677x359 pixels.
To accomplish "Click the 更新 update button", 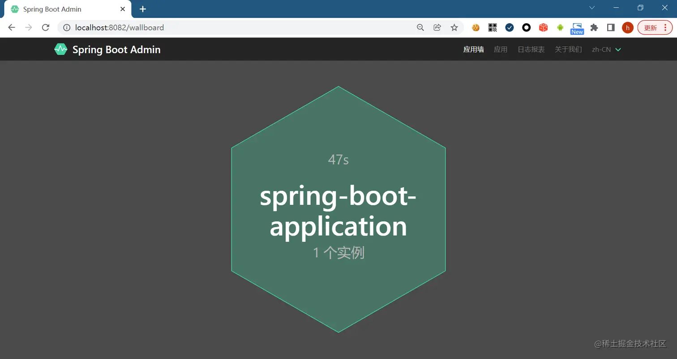I will click(x=651, y=28).
